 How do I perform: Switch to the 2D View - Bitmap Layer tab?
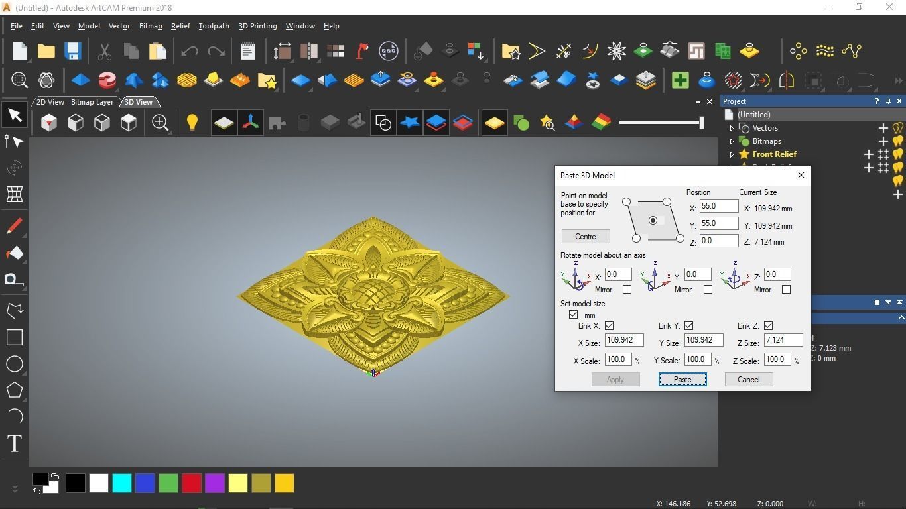pos(74,102)
